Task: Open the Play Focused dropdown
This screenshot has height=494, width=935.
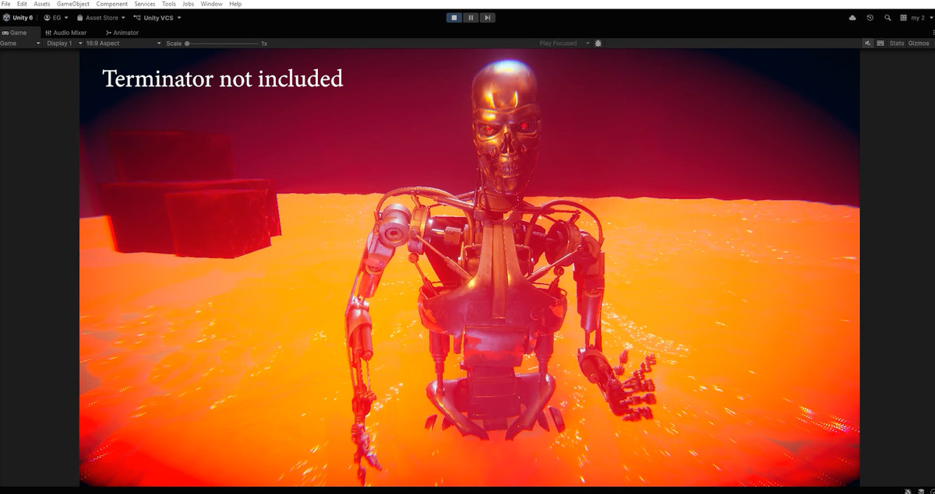Action: (564, 44)
